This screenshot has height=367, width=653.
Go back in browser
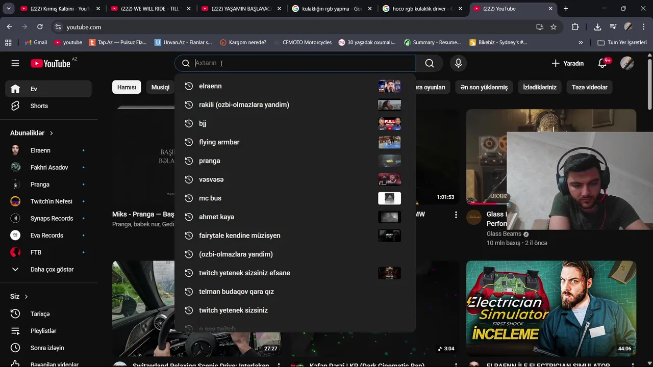click(10, 27)
